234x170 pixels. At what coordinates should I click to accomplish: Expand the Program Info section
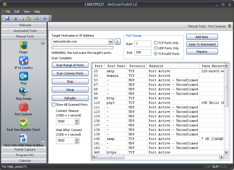pyautogui.click(x=24, y=155)
